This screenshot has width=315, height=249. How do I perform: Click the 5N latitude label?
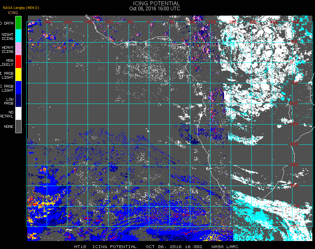pos(294,42)
